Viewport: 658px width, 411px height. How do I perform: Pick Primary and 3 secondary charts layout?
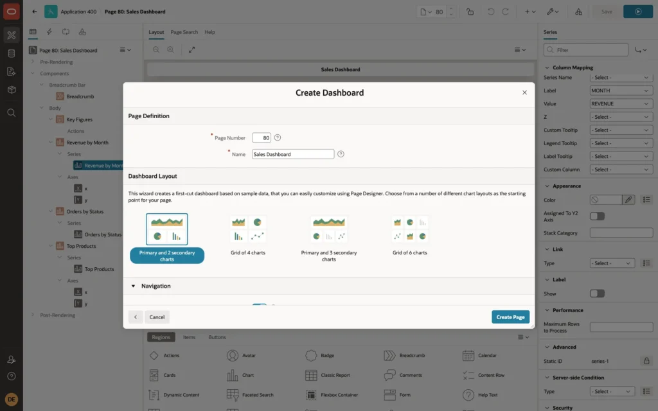pyautogui.click(x=328, y=238)
